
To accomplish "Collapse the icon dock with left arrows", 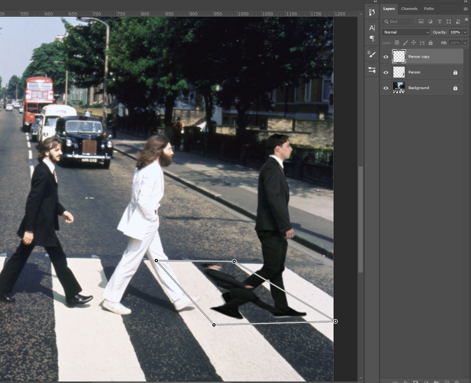I will point(375,2).
